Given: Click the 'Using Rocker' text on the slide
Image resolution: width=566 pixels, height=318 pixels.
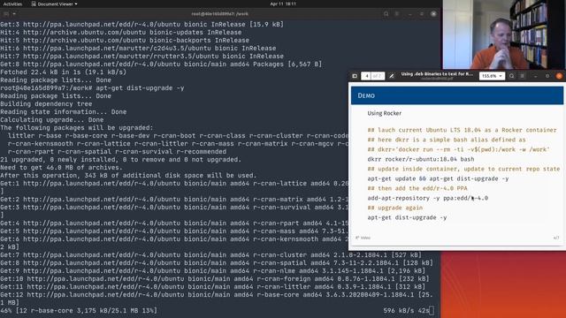Looking at the screenshot, I should pos(384,113).
